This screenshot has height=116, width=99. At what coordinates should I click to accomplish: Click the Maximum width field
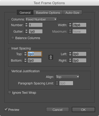(79, 31)
